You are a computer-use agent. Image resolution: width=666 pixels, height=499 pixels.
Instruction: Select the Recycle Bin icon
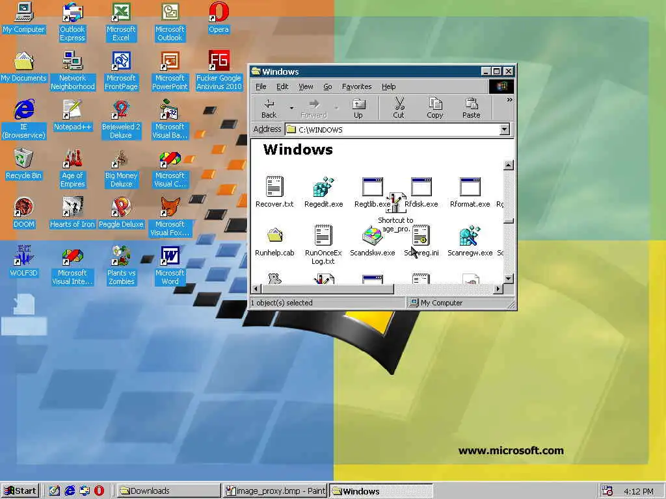[x=24, y=164]
